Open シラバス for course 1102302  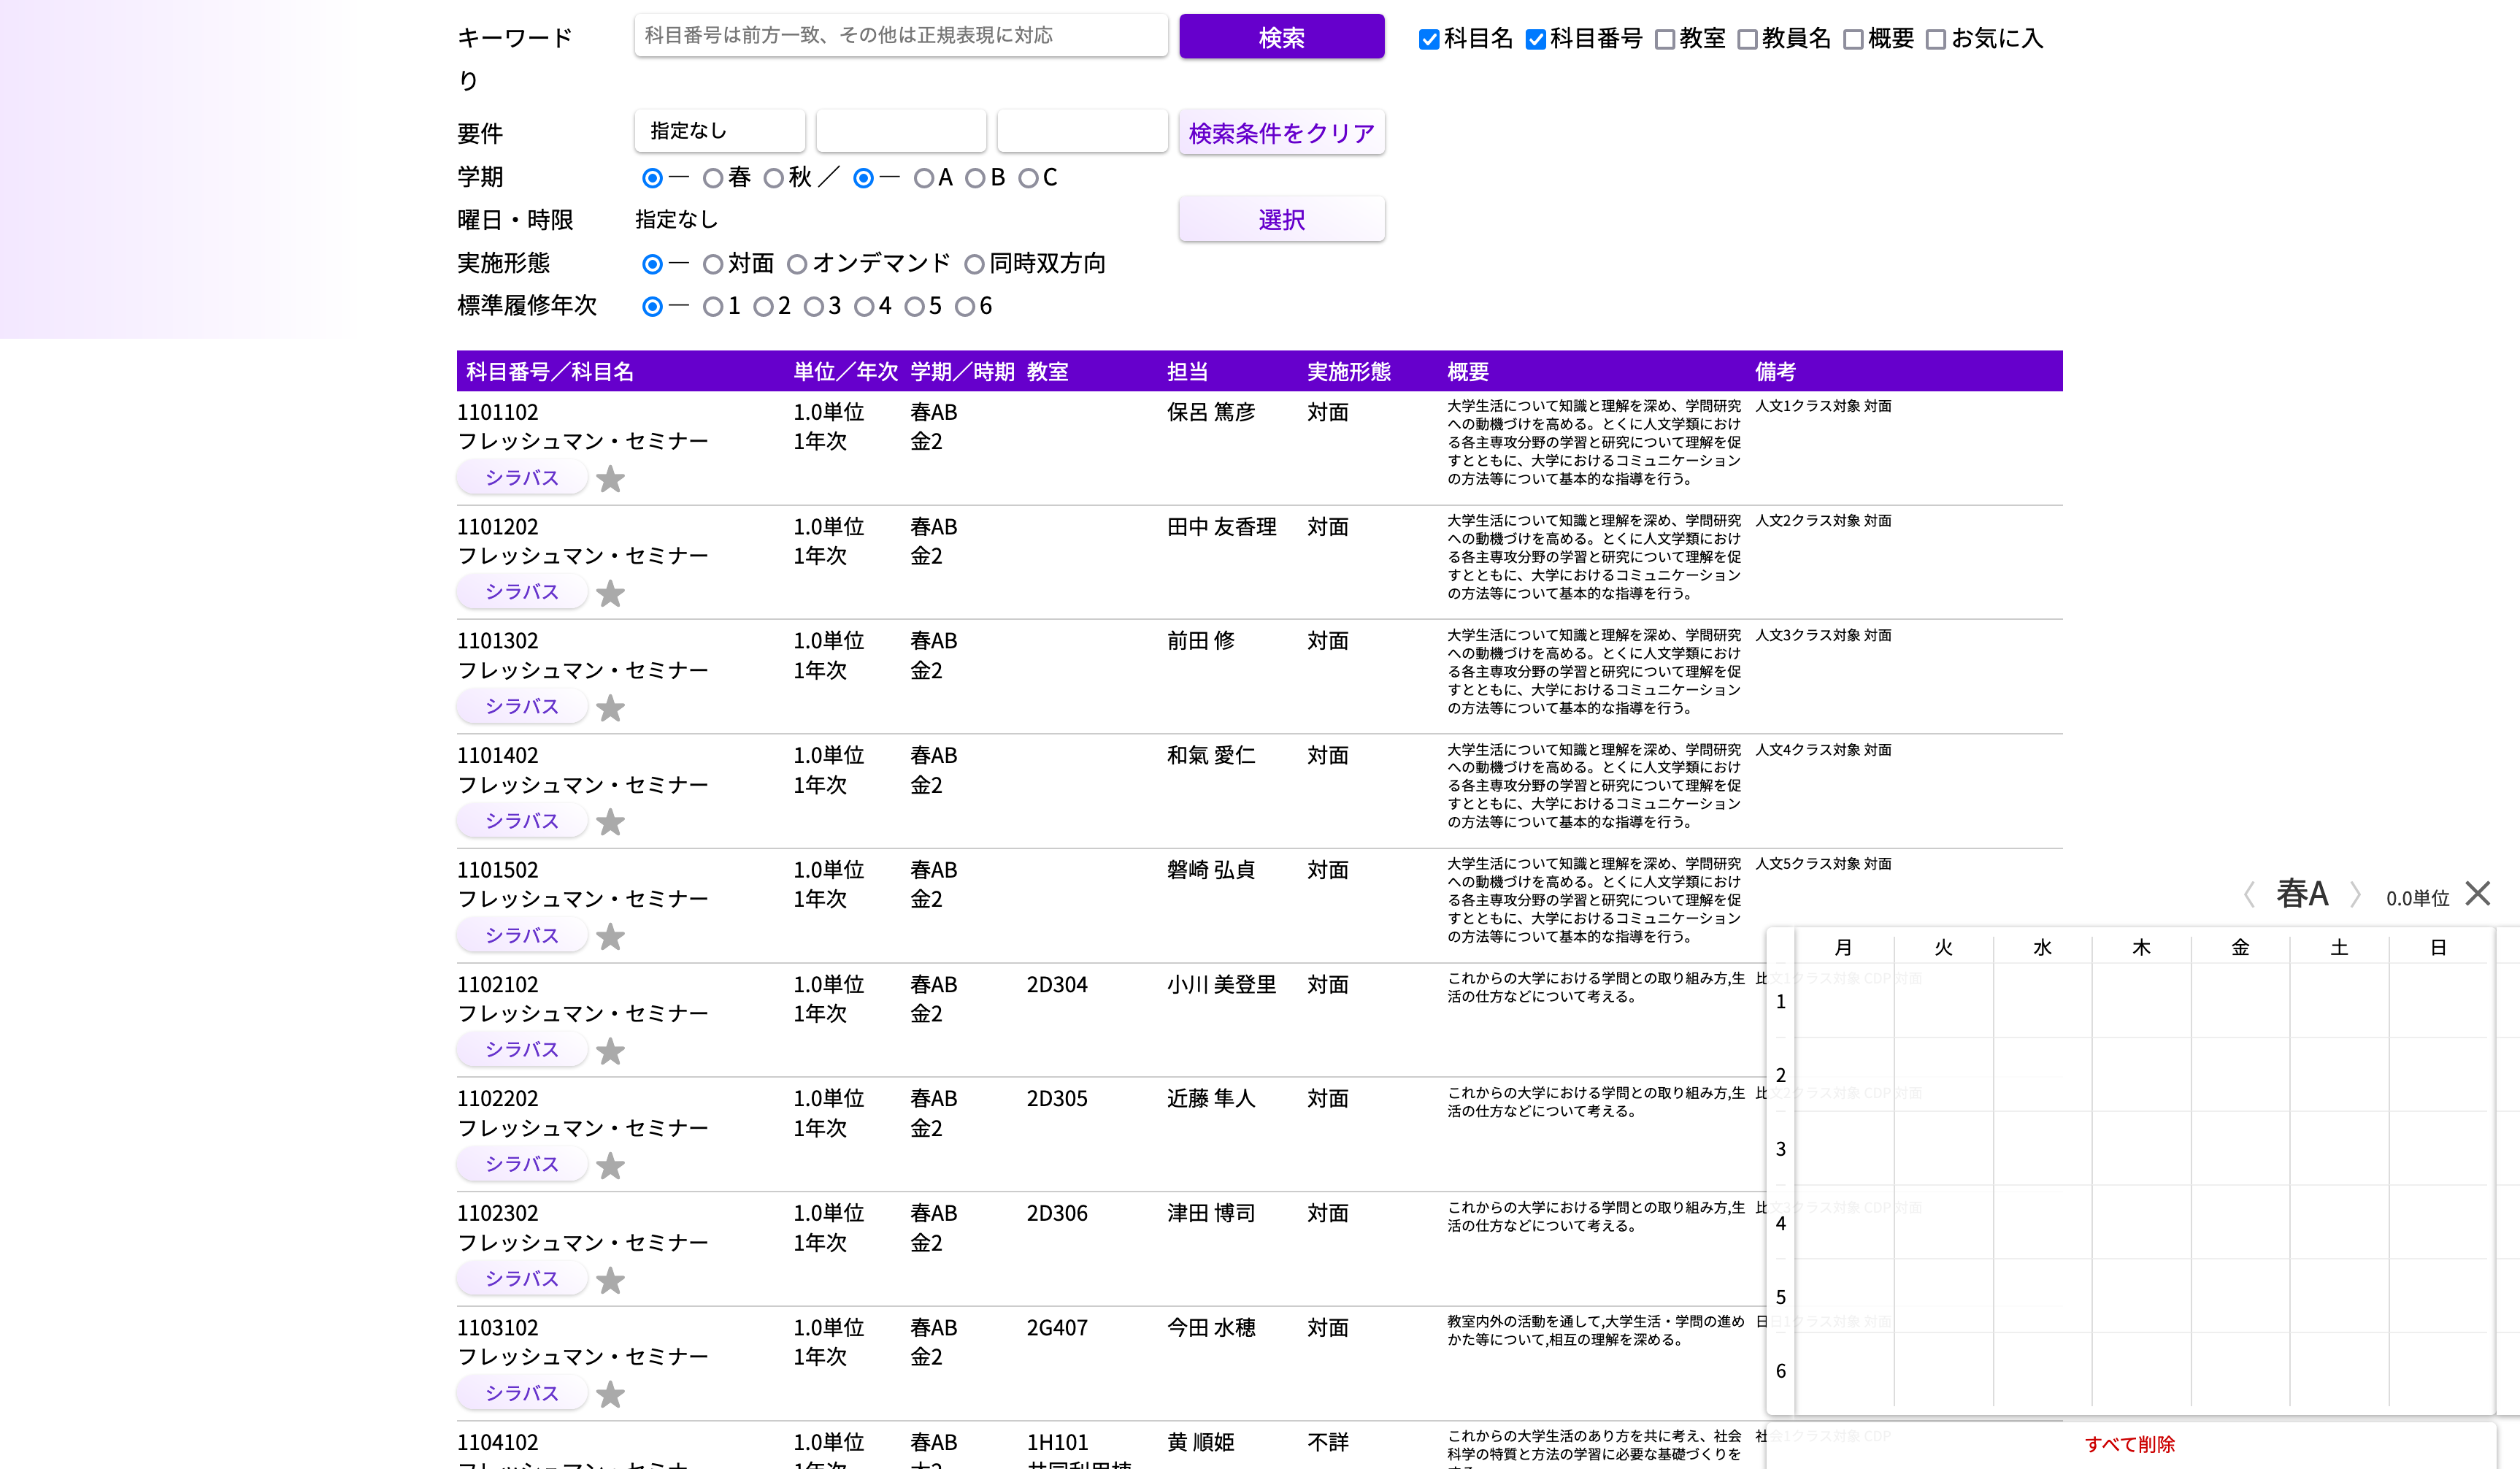[x=521, y=1279]
